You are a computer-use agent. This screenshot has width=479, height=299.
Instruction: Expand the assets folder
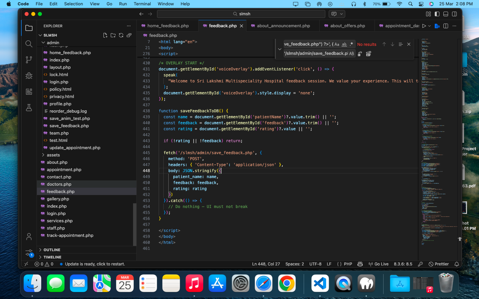coord(53,155)
